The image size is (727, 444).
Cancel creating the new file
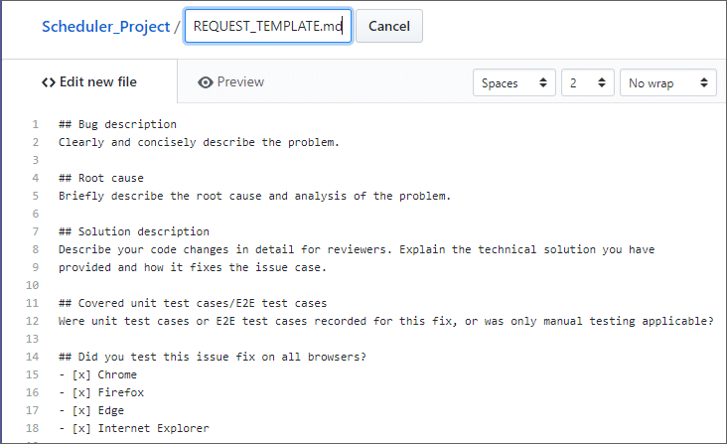point(389,26)
